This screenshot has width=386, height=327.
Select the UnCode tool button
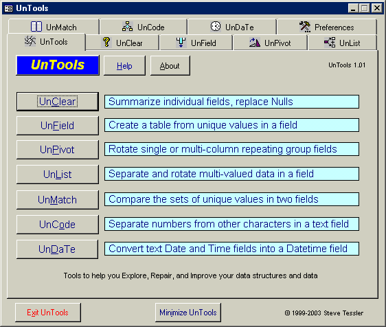58,225
